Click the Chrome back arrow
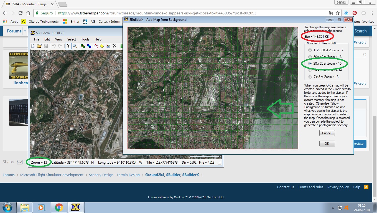 point(5,13)
